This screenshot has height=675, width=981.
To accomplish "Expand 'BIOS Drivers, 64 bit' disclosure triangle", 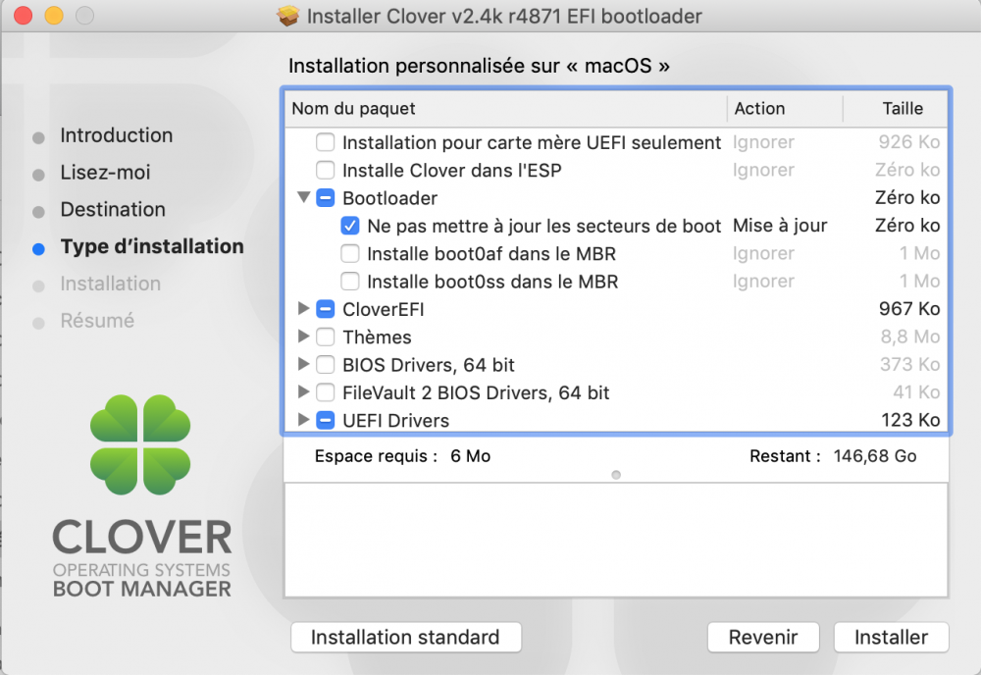I will pos(303,363).
